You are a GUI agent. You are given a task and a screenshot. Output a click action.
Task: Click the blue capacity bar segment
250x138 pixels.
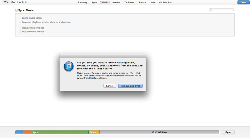click(x=19, y=132)
